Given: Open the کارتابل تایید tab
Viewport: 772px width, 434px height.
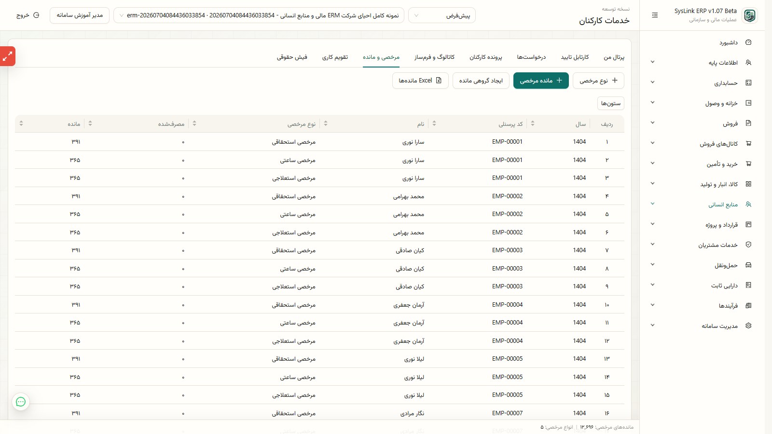Looking at the screenshot, I should tap(575, 57).
